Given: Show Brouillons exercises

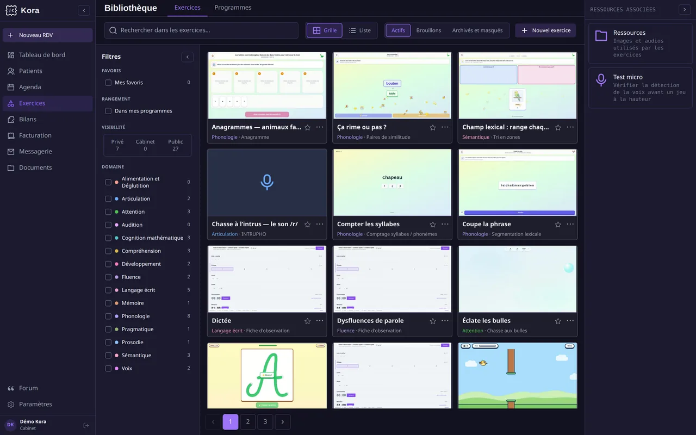Looking at the screenshot, I should 428,30.
